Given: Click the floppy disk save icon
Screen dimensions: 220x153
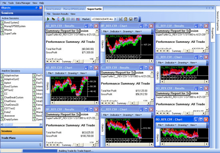Looking at the screenshot, I should coord(131,19).
